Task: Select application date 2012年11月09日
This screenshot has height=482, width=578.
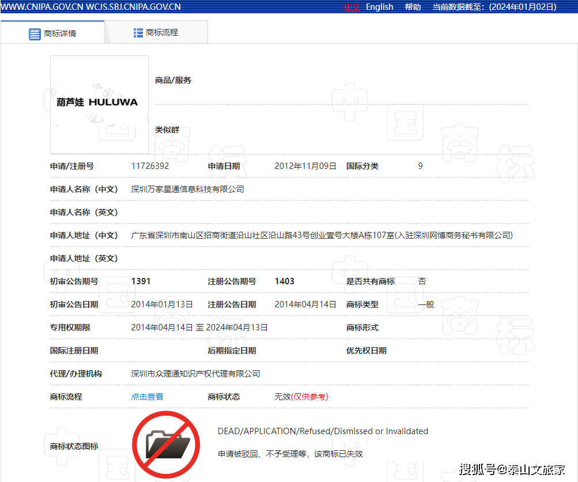Action: click(x=305, y=166)
